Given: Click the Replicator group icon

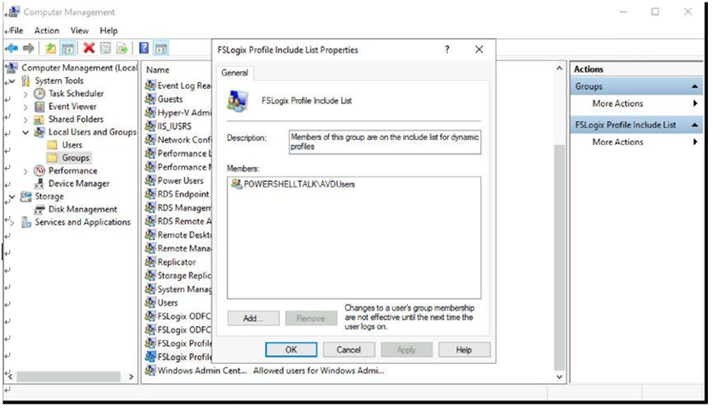Looking at the screenshot, I should (x=150, y=262).
